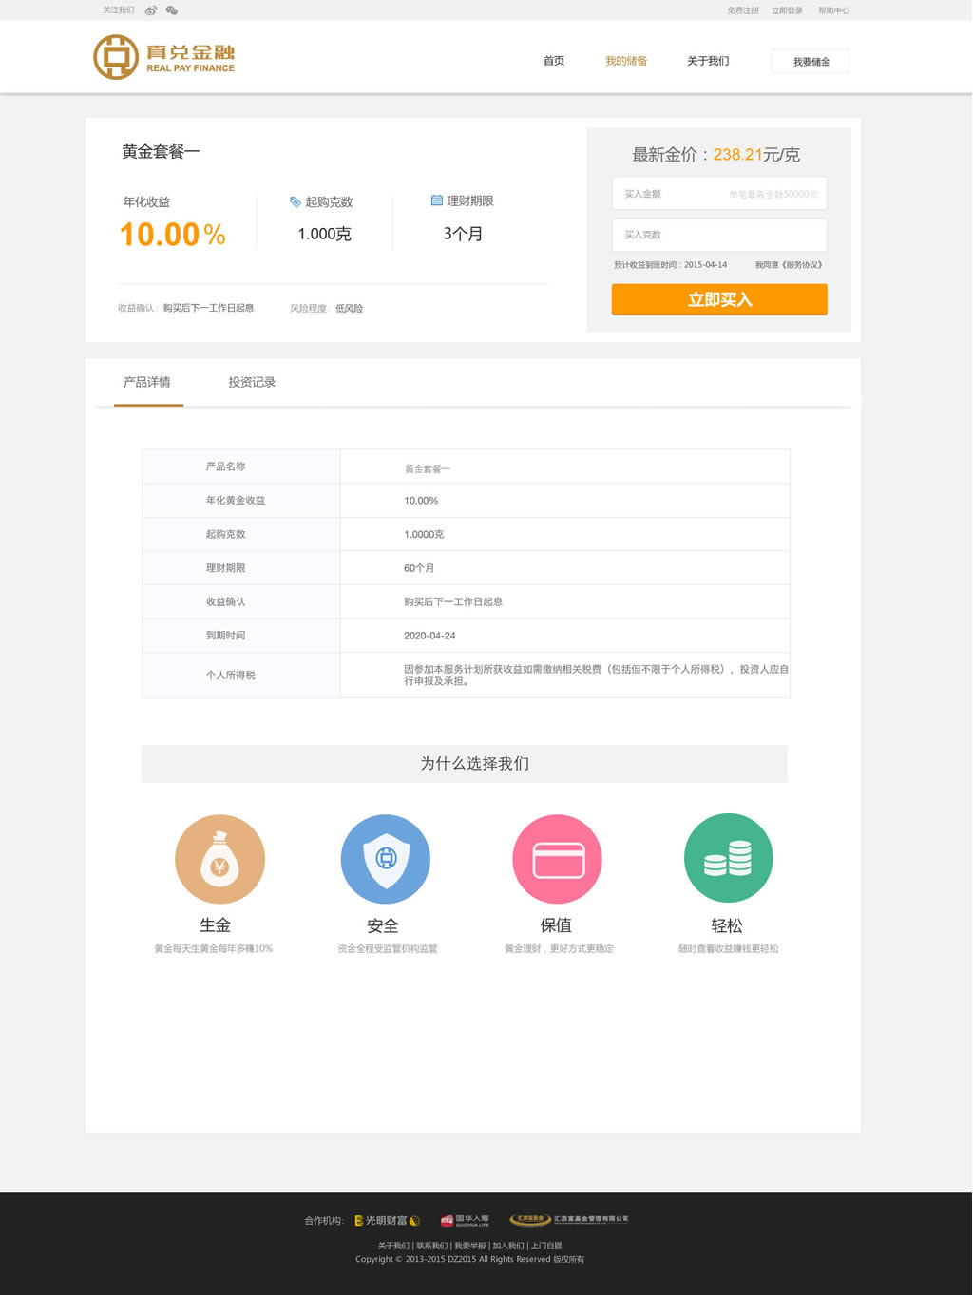Click the Weibo icon in top bar
Screen dimensions: 973x1295
tap(151, 10)
